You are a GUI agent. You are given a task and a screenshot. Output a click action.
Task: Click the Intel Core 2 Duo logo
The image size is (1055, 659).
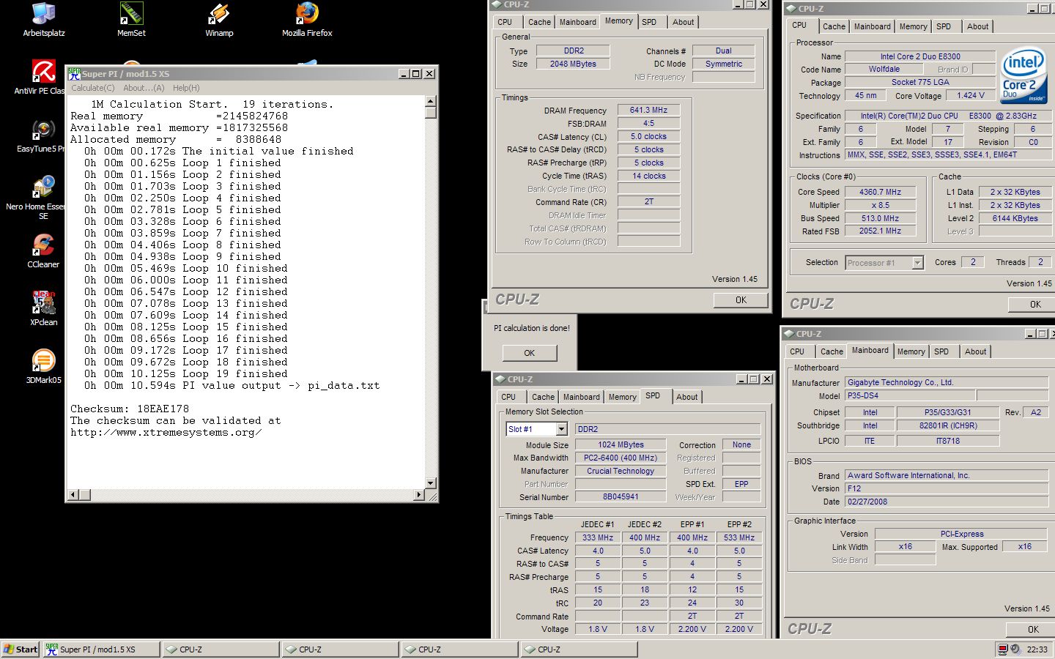pyautogui.click(x=1023, y=77)
